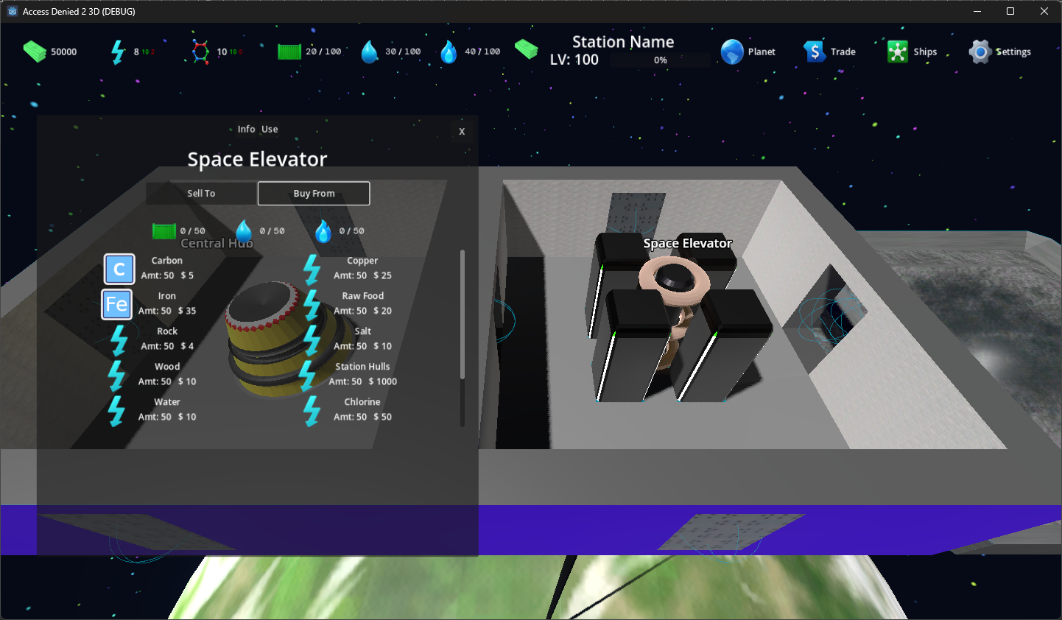
Task: Click the Planet label in the top bar
Action: click(762, 52)
